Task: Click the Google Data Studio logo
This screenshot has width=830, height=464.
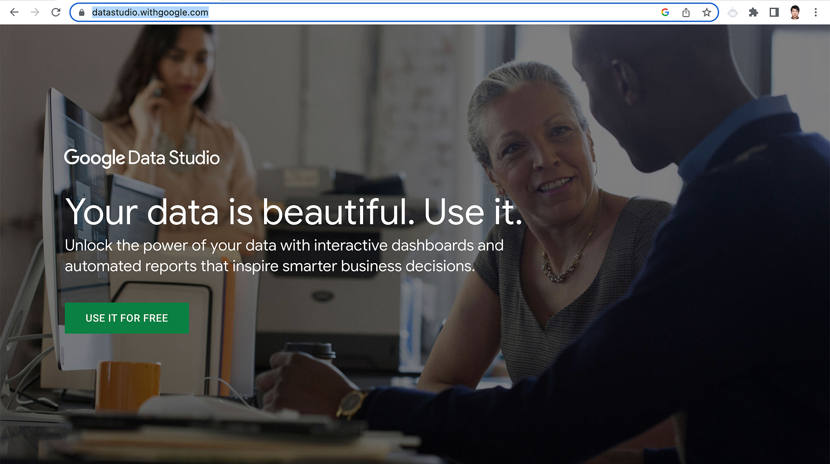Action: [x=142, y=158]
